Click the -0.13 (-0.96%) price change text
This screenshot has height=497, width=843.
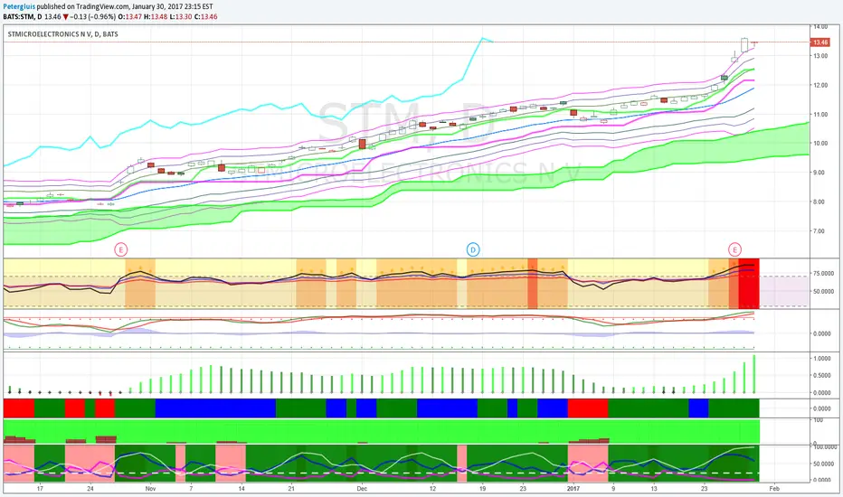[92, 16]
